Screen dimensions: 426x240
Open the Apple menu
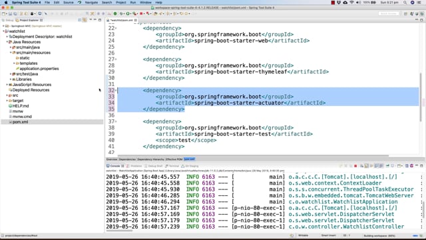tap(6, 2)
